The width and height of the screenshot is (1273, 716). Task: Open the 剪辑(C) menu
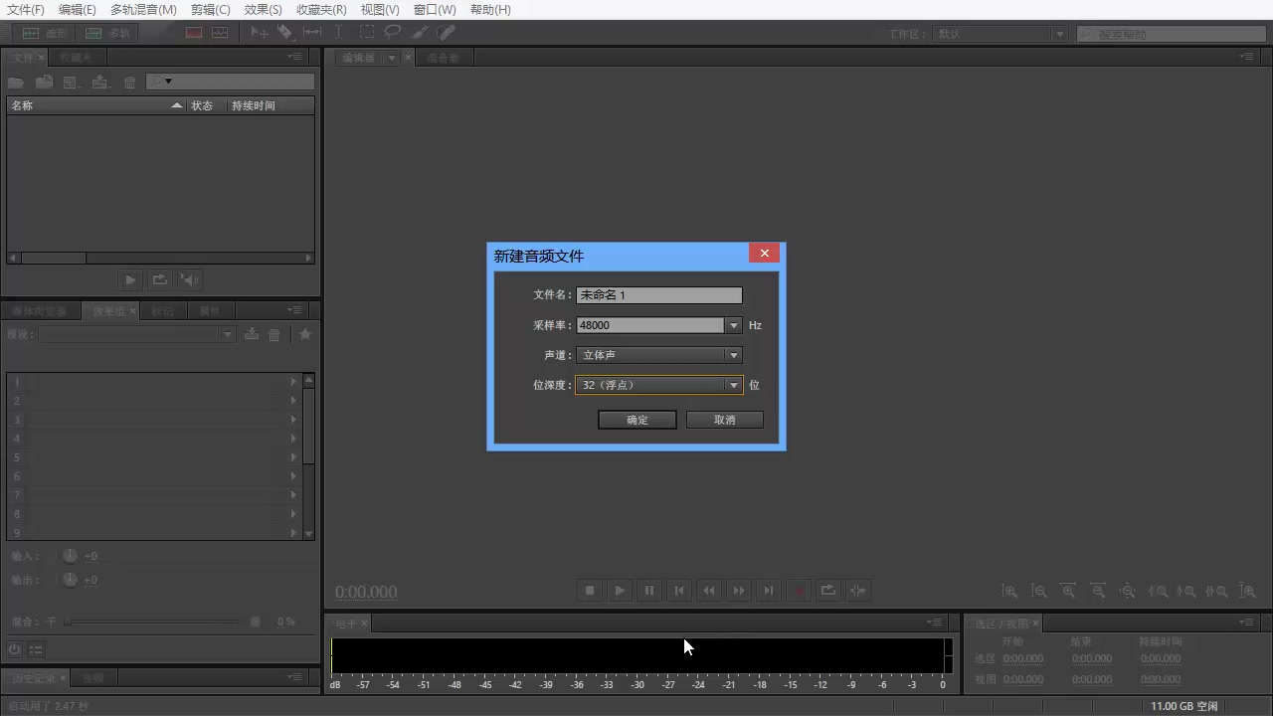tap(210, 10)
